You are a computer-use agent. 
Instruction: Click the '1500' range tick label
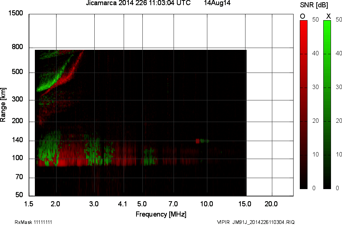[15, 13]
